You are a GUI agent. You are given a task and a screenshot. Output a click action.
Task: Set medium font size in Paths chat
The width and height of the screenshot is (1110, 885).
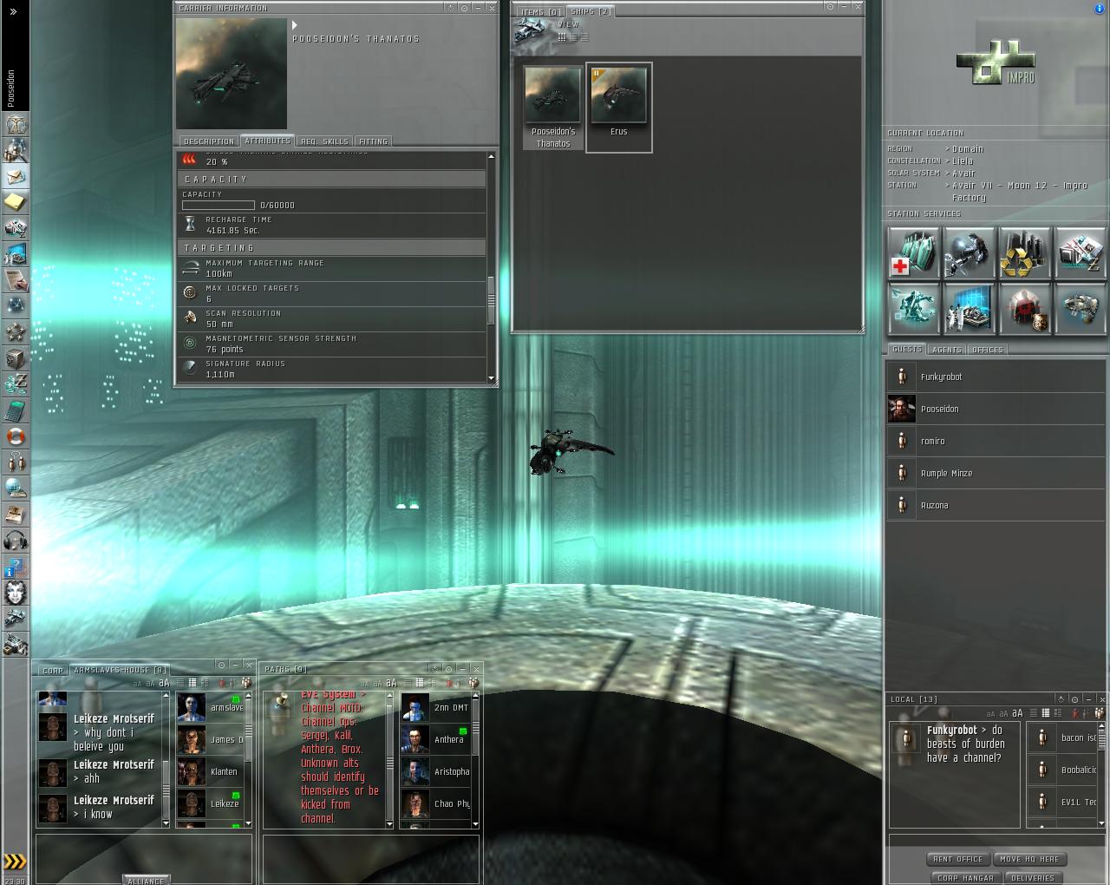(x=377, y=684)
